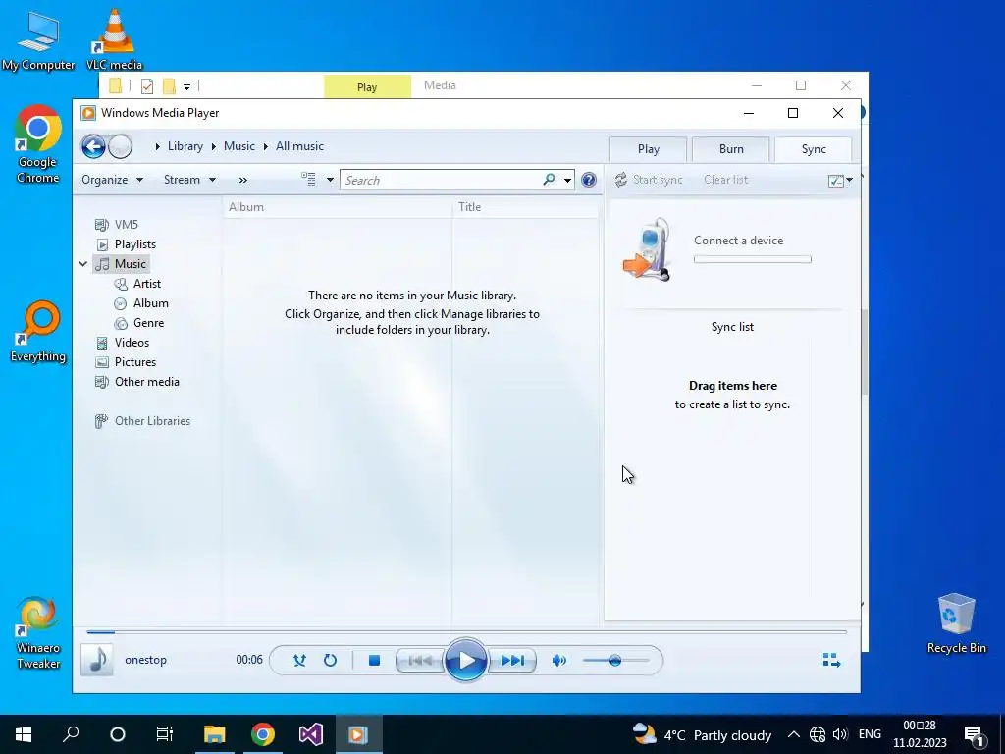Viewport: 1005px width, 754px height.
Task: Open Task View on taskbar
Action: tap(165, 734)
